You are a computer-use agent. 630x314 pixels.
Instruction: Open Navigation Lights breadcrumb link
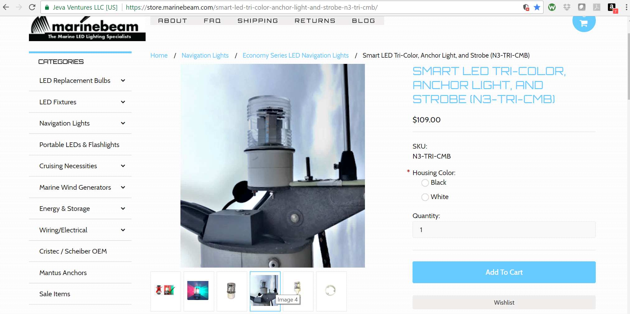pyautogui.click(x=205, y=55)
